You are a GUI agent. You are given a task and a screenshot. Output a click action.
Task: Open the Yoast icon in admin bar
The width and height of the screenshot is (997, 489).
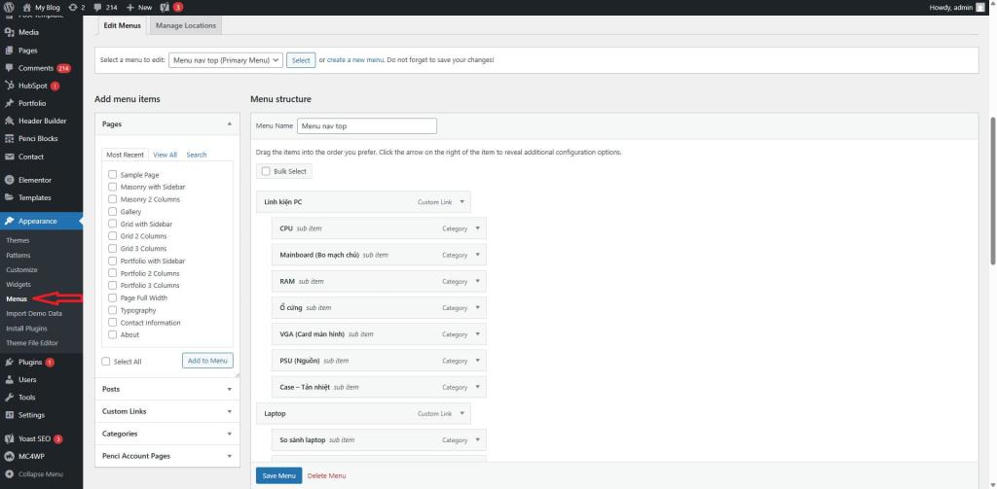click(165, 8)
